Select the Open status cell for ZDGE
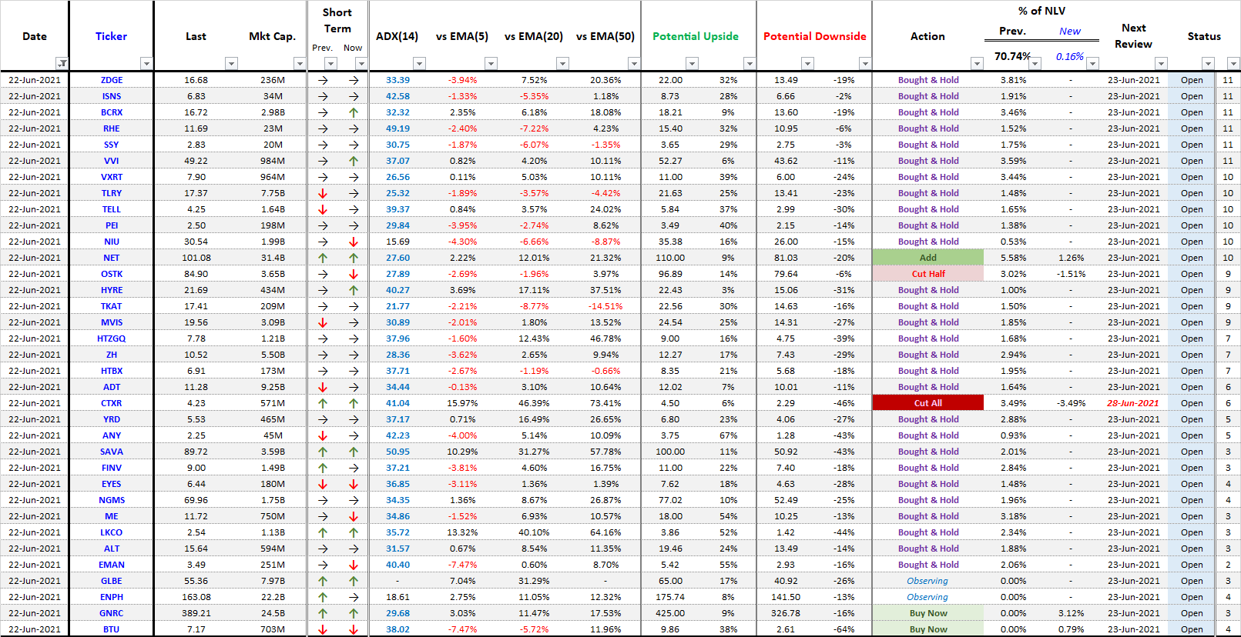 pyautogui.click(x=1192, y=80)
